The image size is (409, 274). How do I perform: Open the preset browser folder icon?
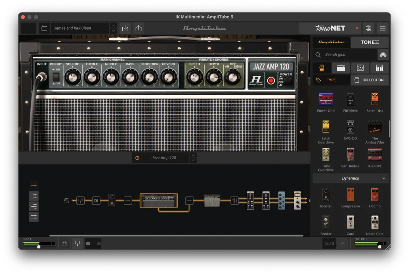(44, 28)
